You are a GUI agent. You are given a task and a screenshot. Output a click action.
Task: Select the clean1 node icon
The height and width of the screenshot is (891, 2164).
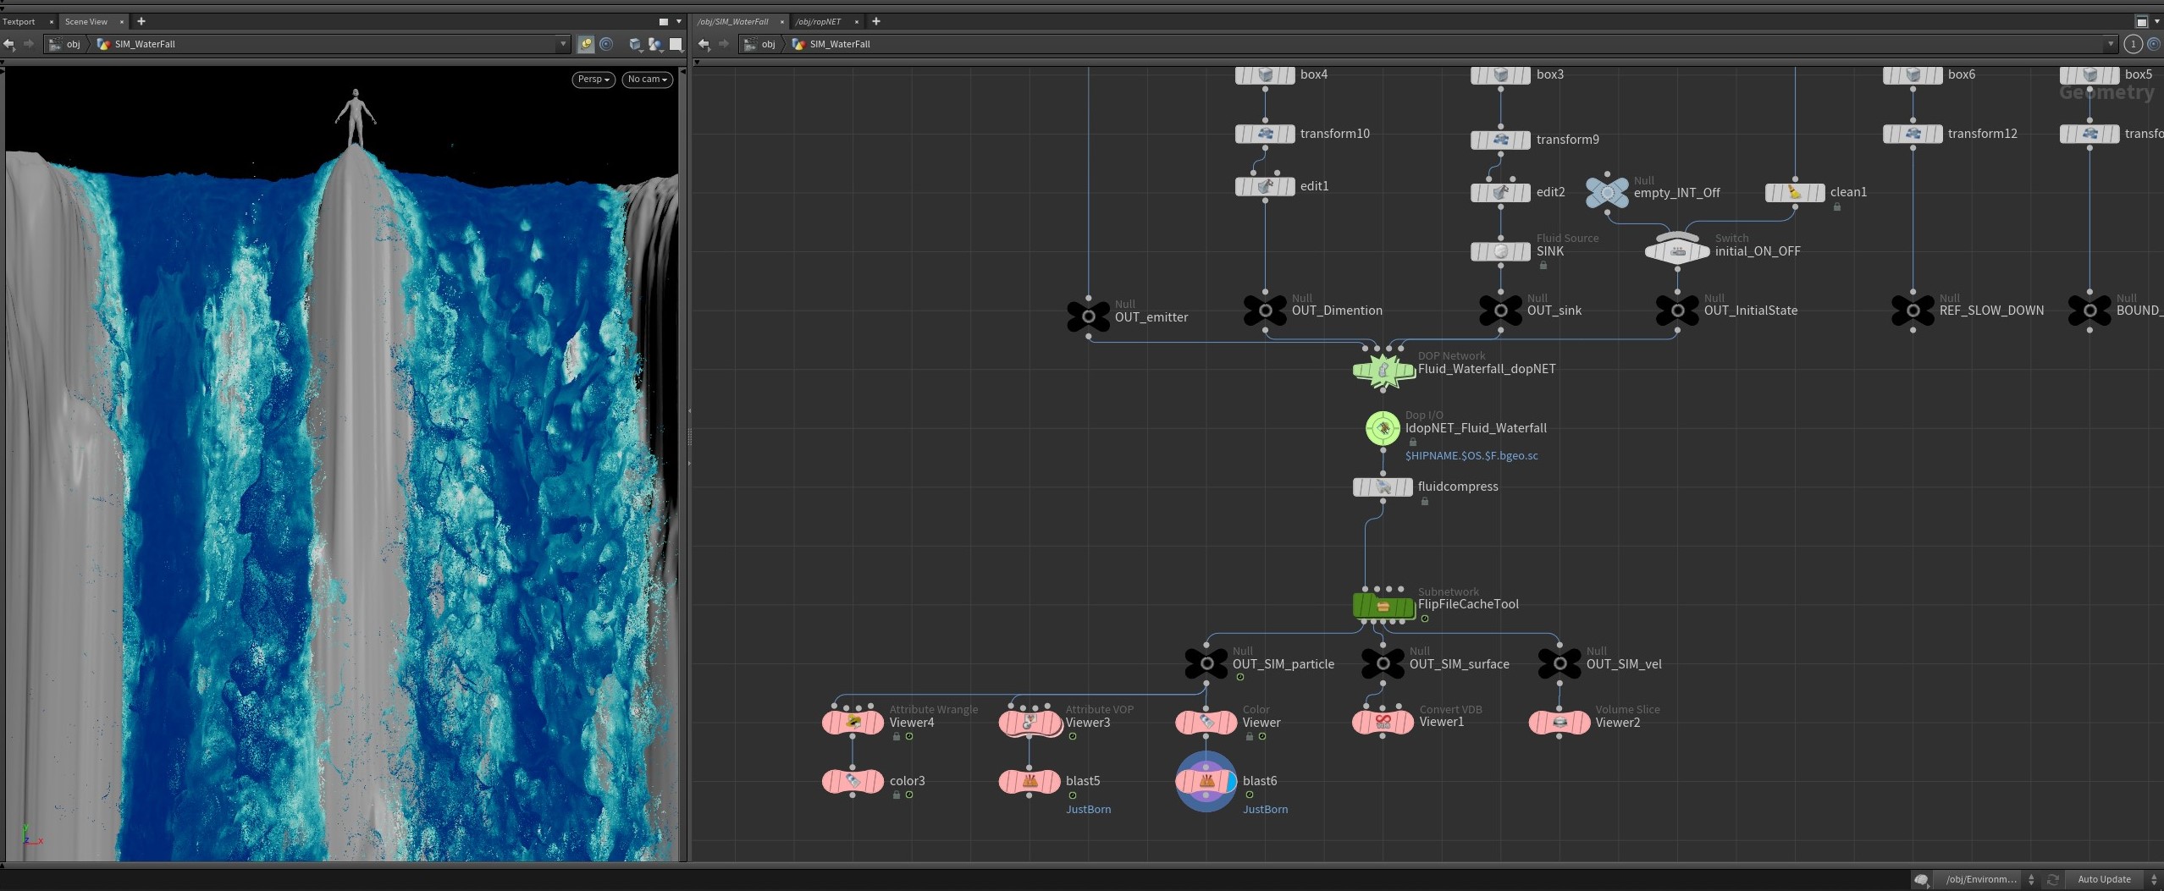point(1795,193)
